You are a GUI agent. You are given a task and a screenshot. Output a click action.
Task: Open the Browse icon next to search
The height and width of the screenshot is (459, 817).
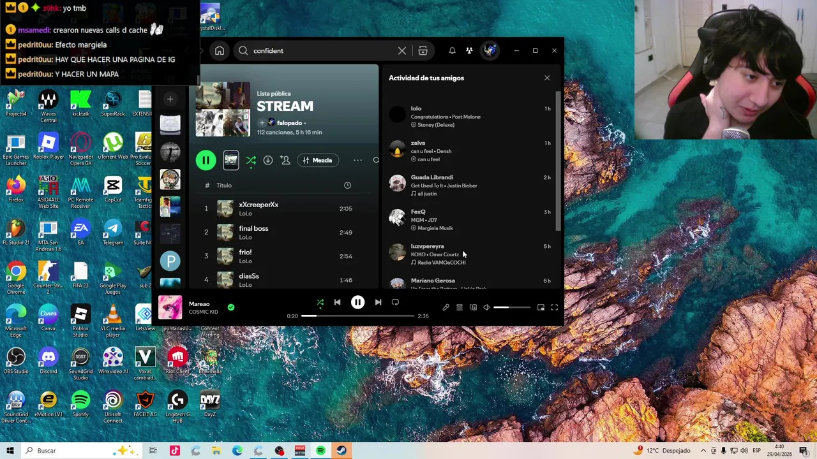423,51
